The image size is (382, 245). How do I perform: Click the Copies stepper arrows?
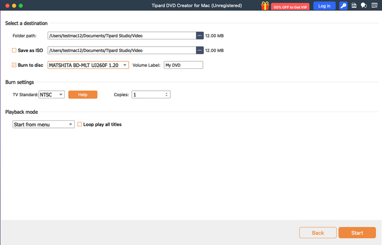166,95
